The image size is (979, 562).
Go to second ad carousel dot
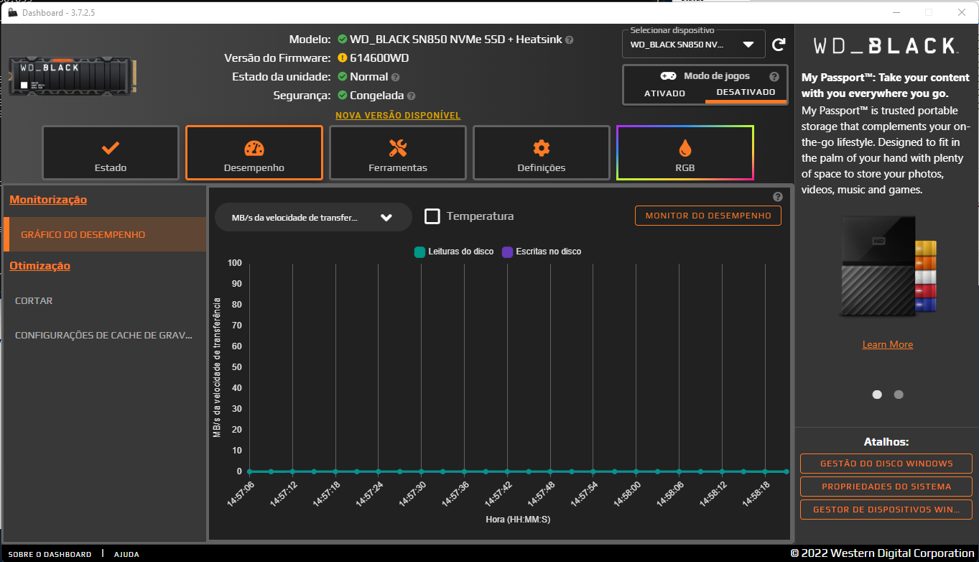pyautogui.click(x=898, y=395)
